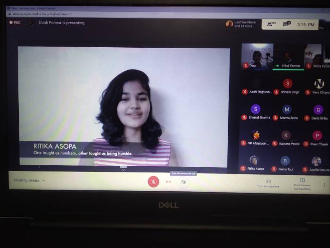The width and height of the screenshot is (330, 248).
Task: Click the muted mic icon on You tile
Action: [246, 66]
